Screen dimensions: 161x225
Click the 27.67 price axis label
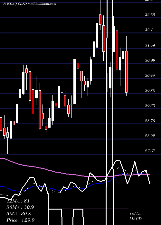[150, 151]
